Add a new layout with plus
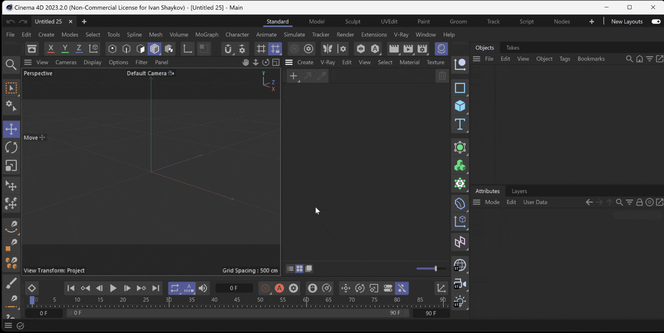664x333 pixels. (x=592, y=21)
